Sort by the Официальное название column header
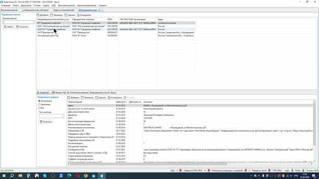The image size is (319, 179). pos(89,19)
